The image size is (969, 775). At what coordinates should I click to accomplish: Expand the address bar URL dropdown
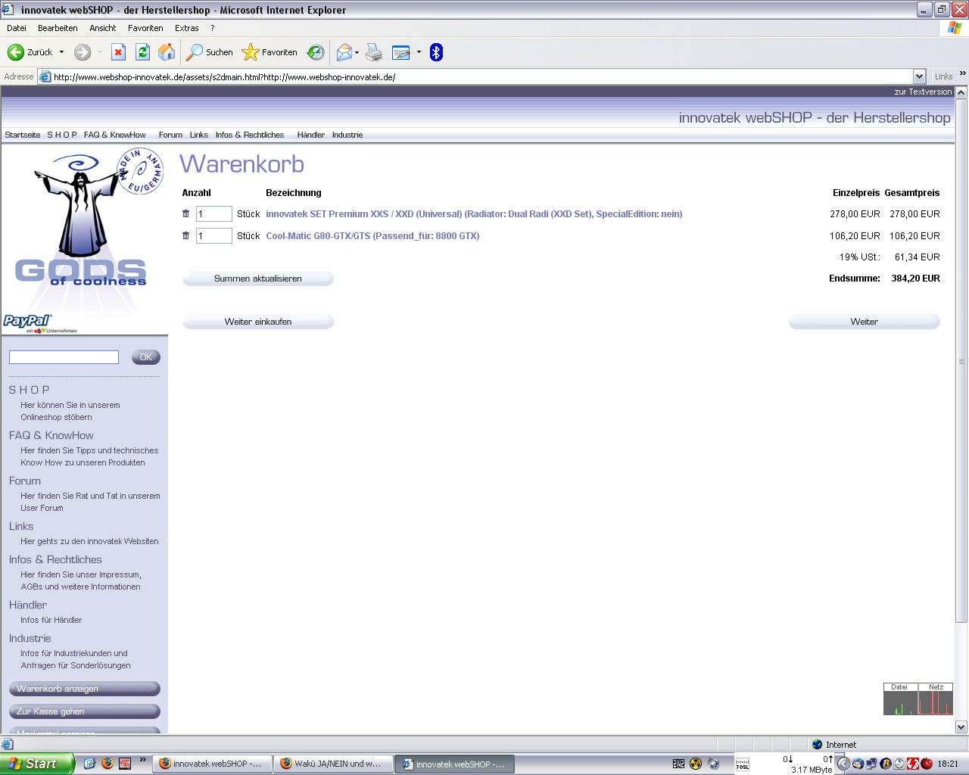click(x=919, y=76)
